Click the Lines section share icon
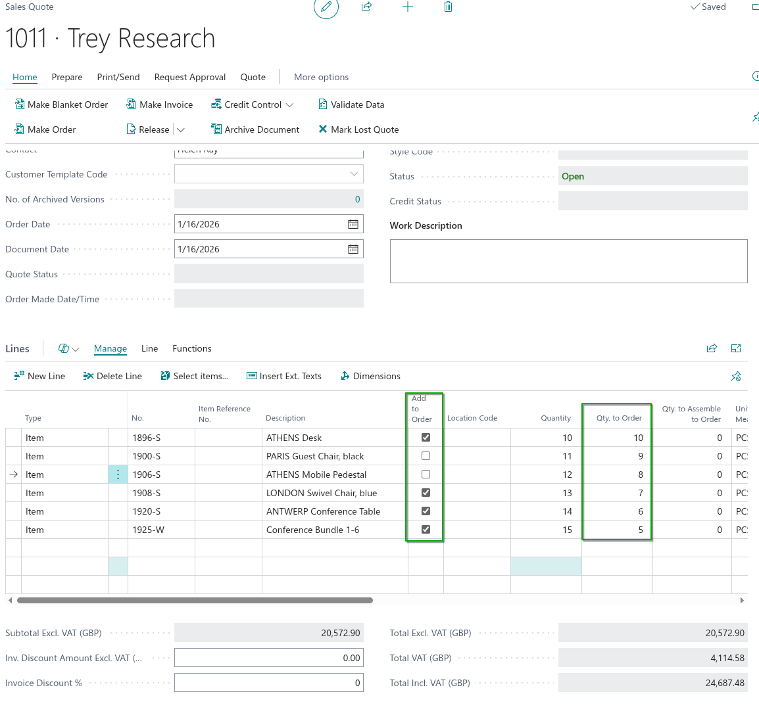Screen dimensions: 759x717 [712, 348]
